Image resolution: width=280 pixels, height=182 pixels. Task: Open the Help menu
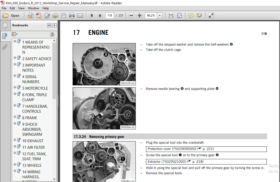point(46,8)
